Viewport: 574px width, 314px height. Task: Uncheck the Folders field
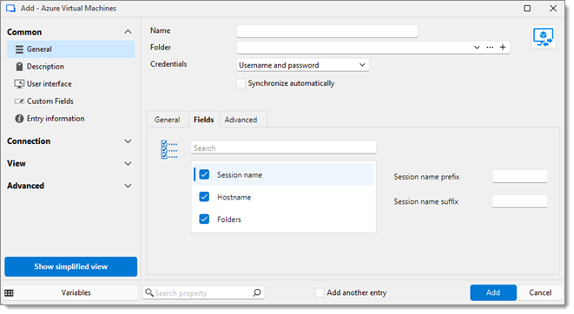point(204,219)
